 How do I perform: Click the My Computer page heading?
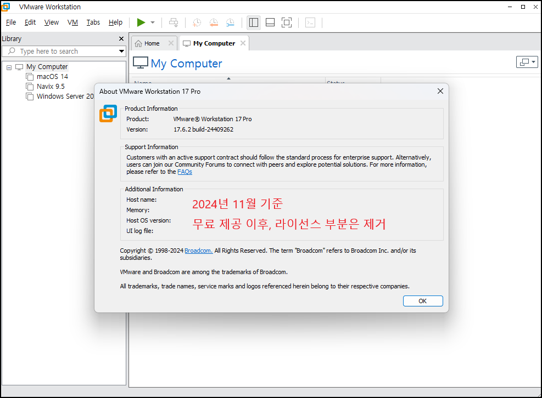pyautogui.click(x=186, y=64)
